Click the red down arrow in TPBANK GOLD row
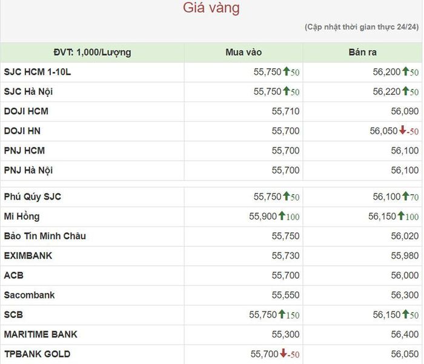Screen dimensions: 424x364 [x=283, y=353]
